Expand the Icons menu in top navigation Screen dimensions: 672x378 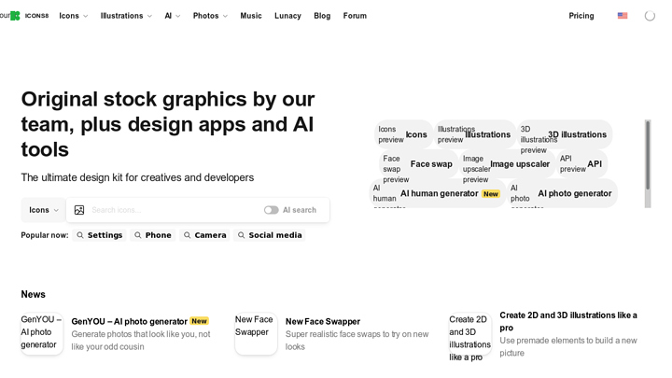tap(74, 16)
